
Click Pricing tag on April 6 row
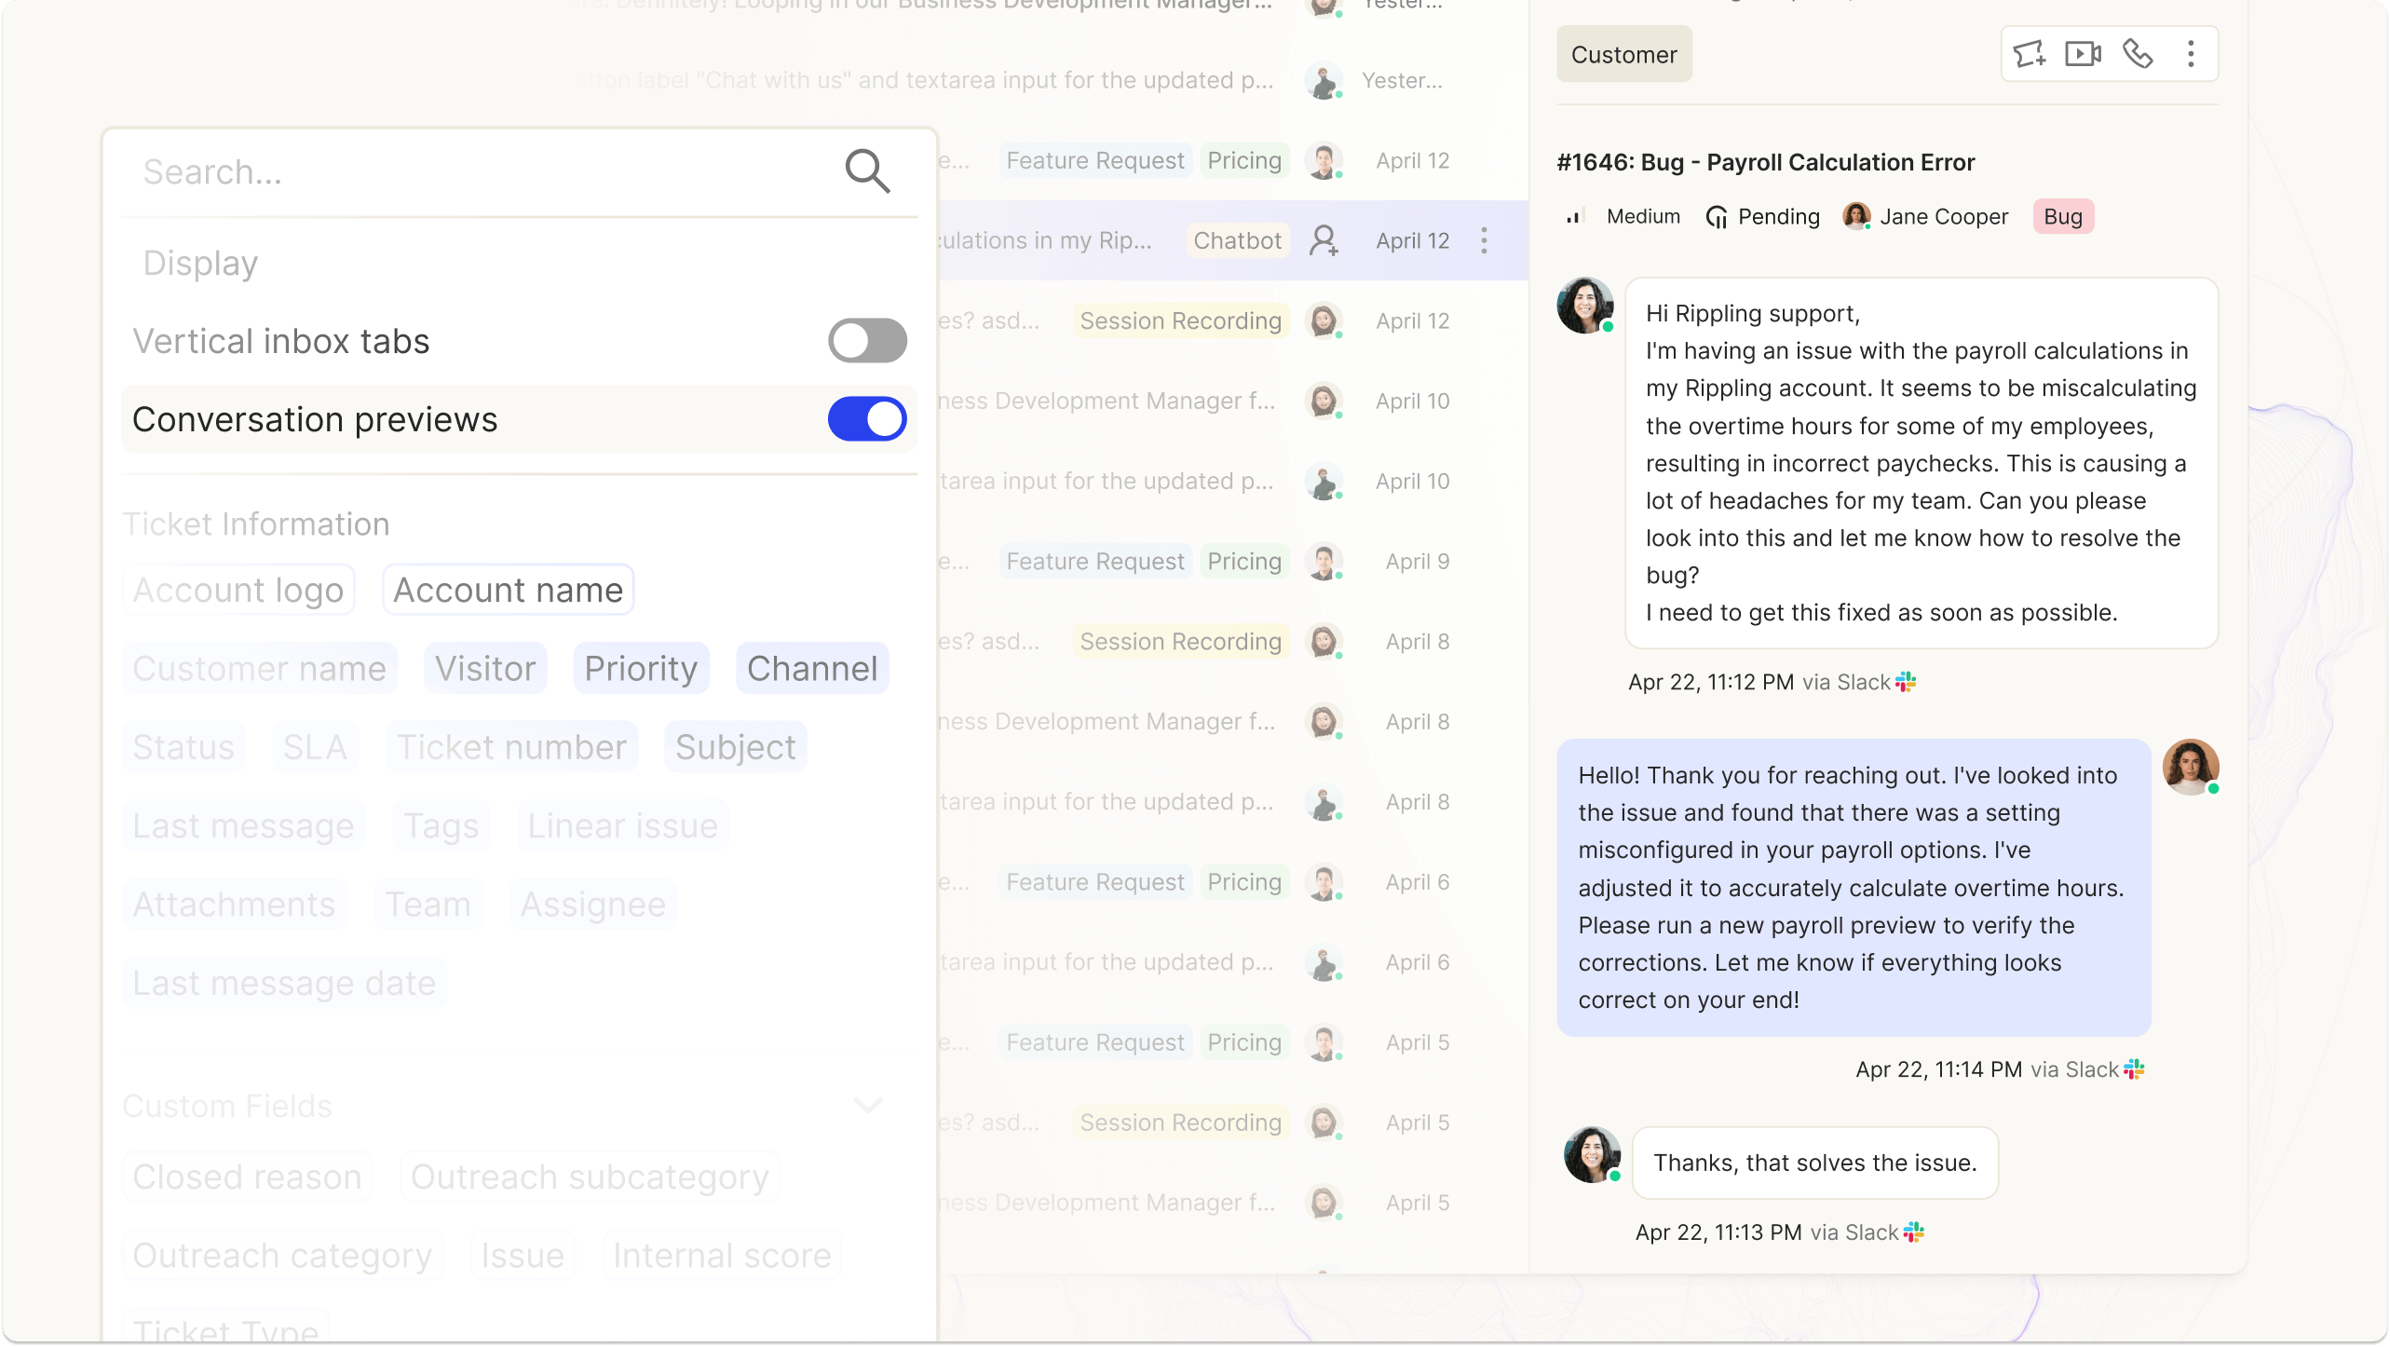(x=1244, y=881)
